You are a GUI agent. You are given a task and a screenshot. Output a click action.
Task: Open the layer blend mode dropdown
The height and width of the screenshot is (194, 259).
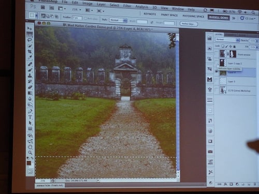pos(227,40)
